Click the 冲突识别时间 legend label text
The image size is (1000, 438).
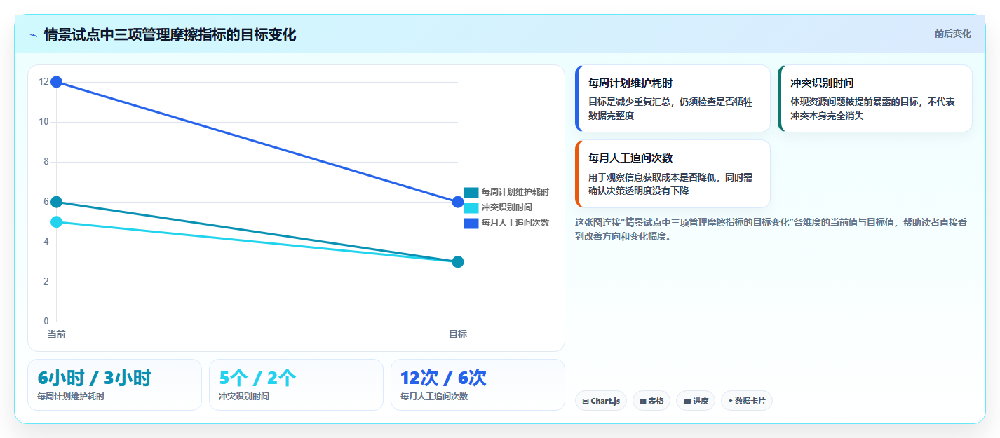[x=507, y=207]
